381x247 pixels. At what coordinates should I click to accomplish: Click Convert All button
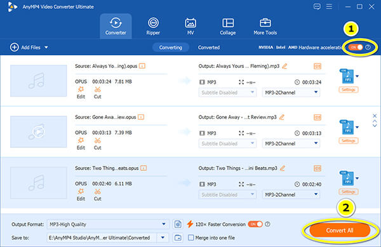(x=340, y=230)
